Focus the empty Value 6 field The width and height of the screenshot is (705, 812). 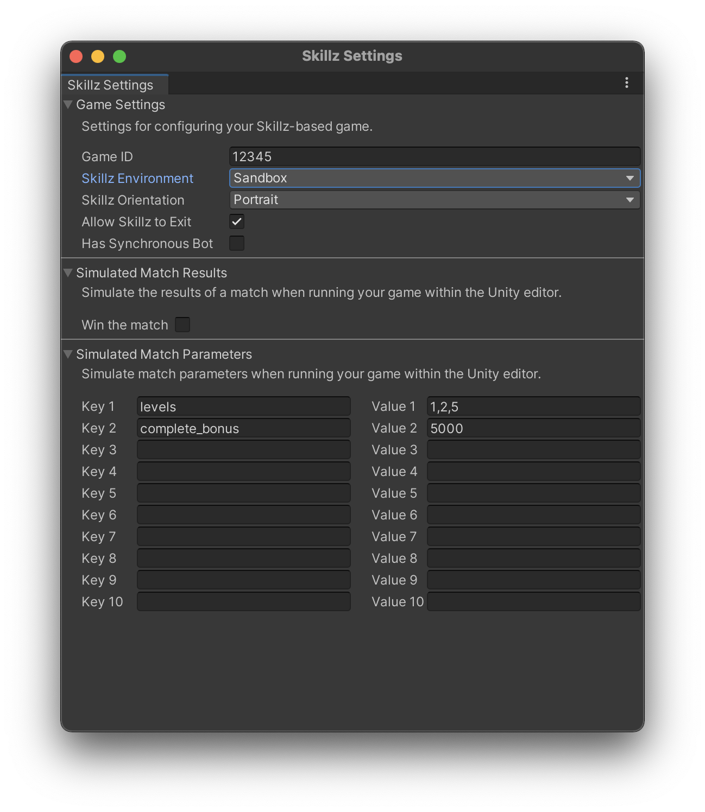[x=533, y=515]
